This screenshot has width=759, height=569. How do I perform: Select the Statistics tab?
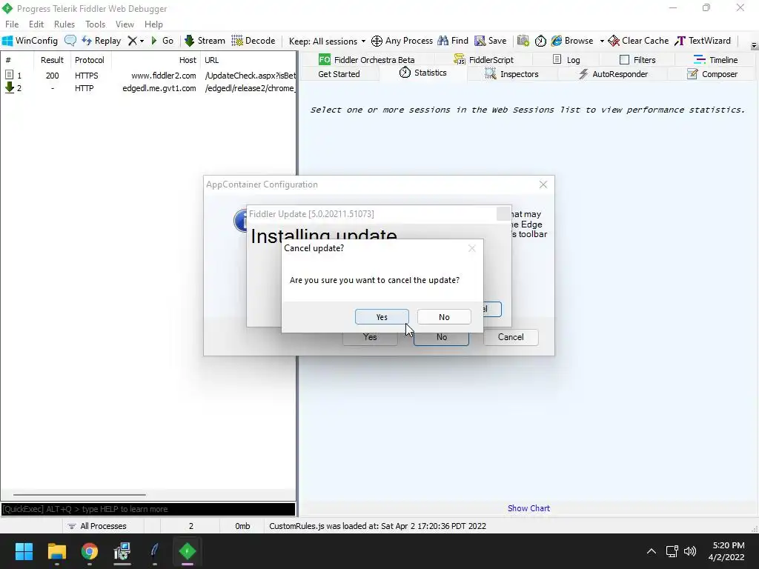pyautogui.click(x=422, y=73)
